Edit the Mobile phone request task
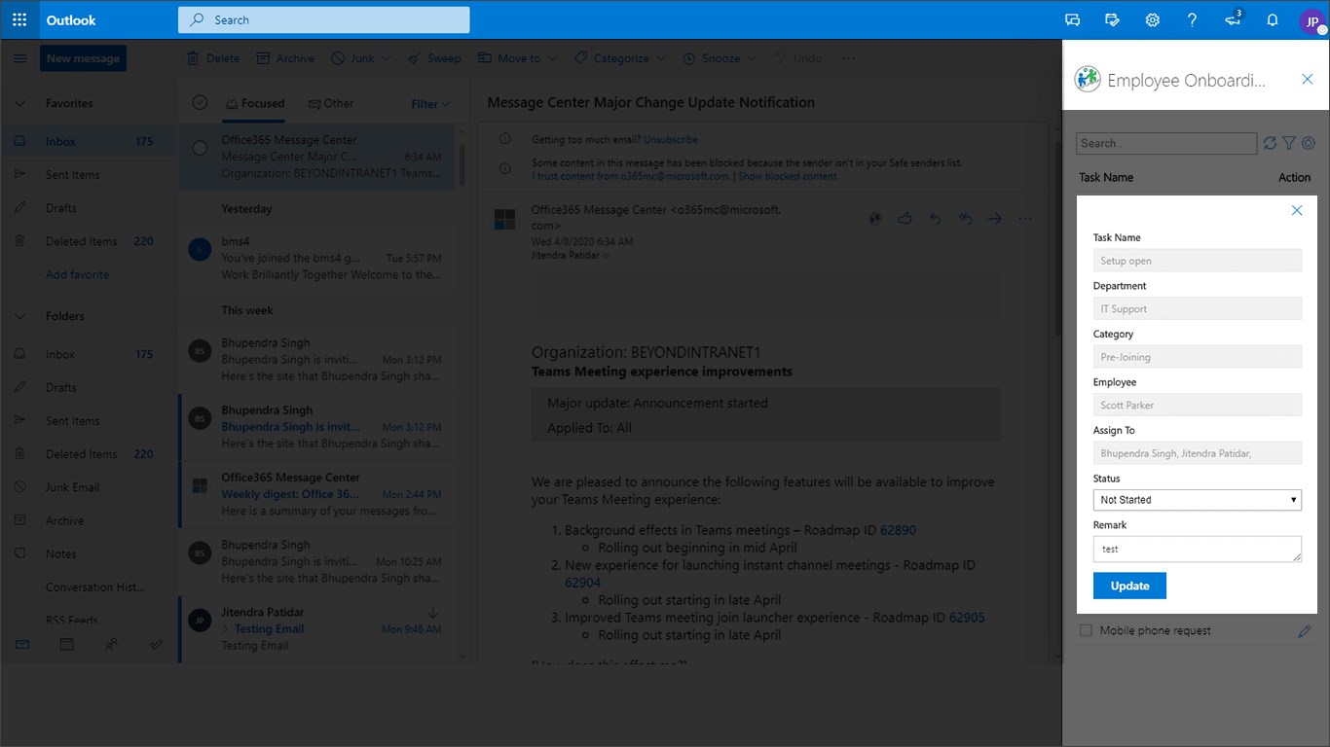Image resolution: width=1330 pixels, height=747 pixels. click(x=1305, y=631)
